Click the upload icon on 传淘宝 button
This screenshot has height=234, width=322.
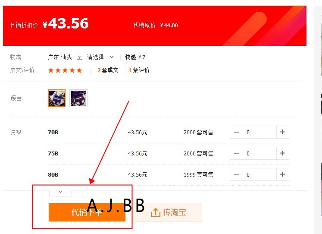click(x=156, y=212)
